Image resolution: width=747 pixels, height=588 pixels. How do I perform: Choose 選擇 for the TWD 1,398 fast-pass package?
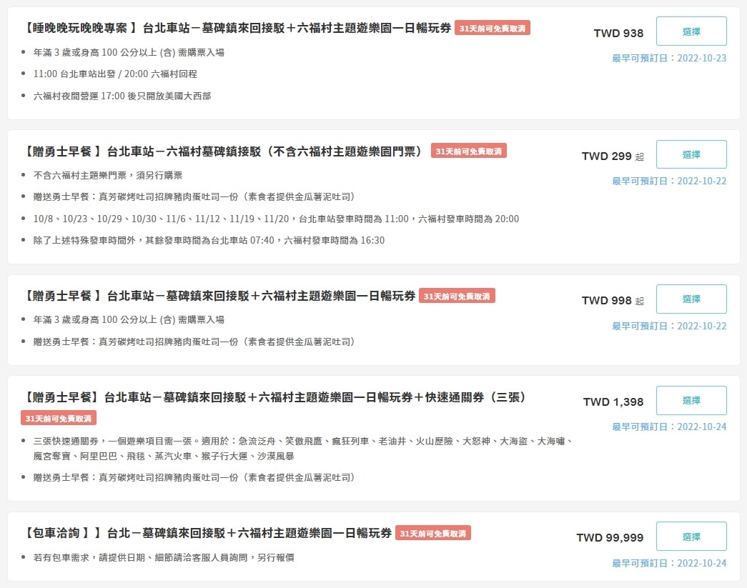(x=691, y=400)
